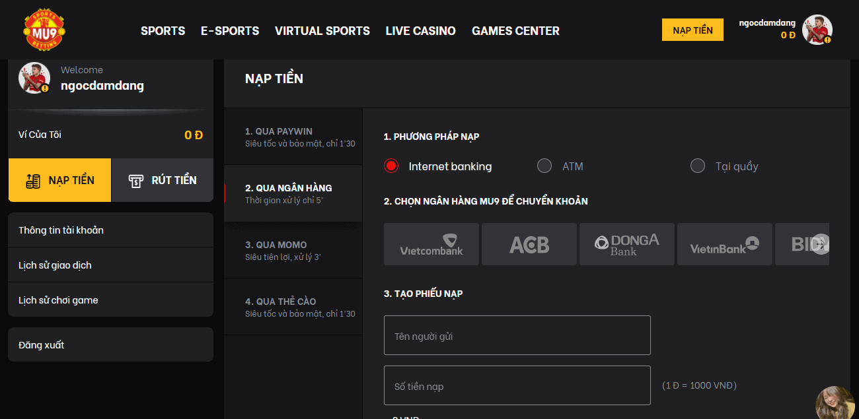
Task: Open the Live Casino menu
Action: click(420, 30)
